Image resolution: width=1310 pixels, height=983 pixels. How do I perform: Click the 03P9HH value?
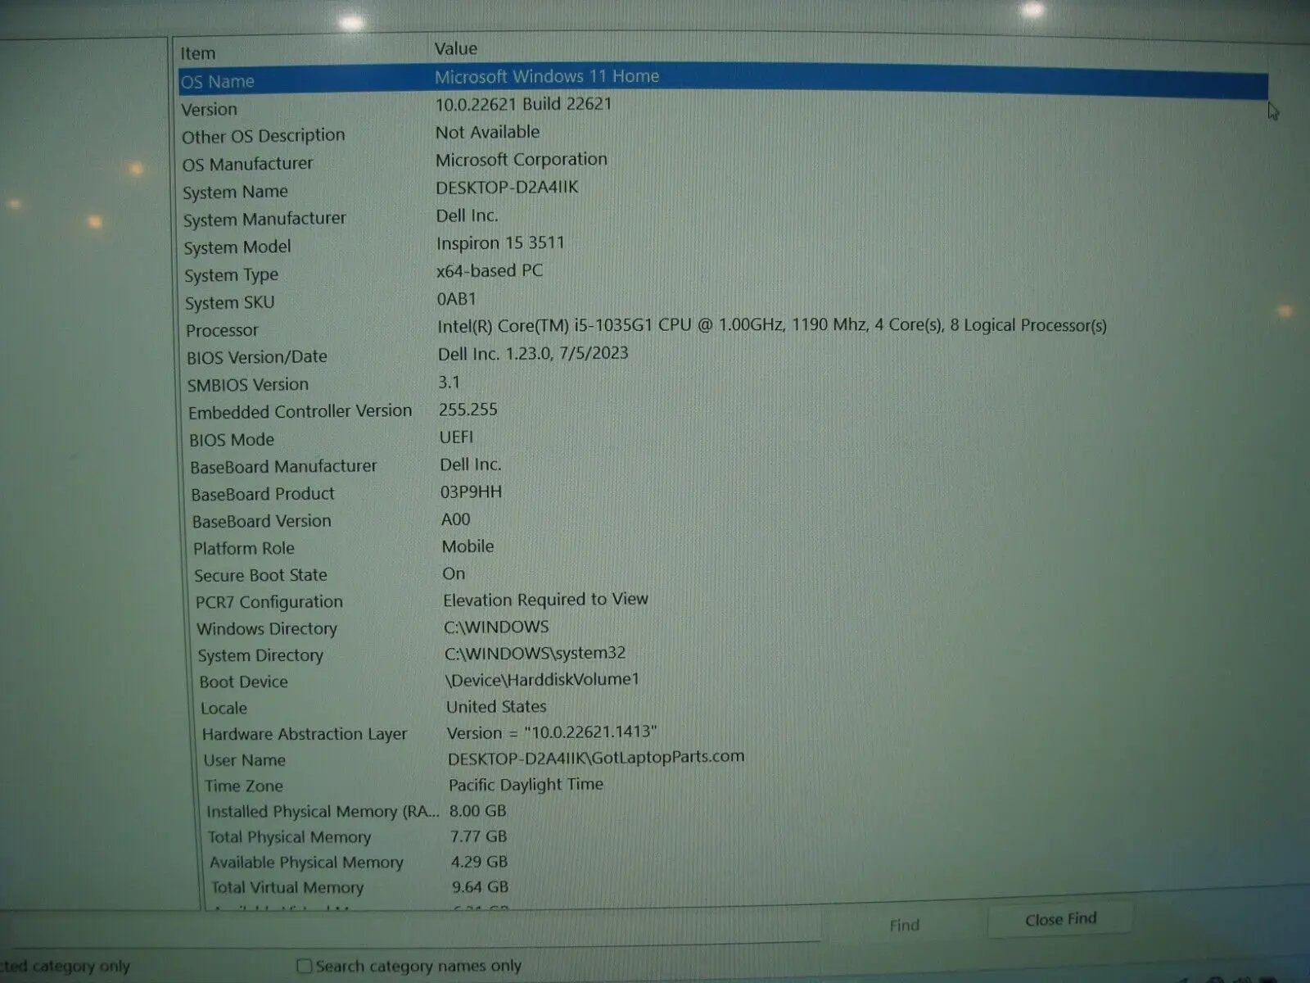pos(472,491)
